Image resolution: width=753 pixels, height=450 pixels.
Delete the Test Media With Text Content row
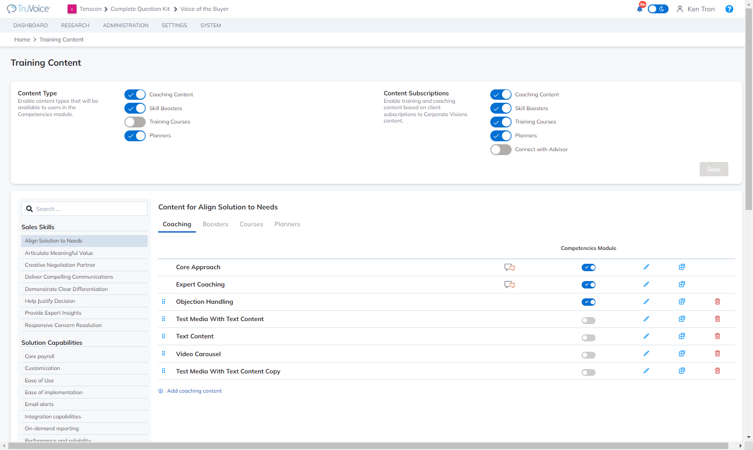[717, 319]
